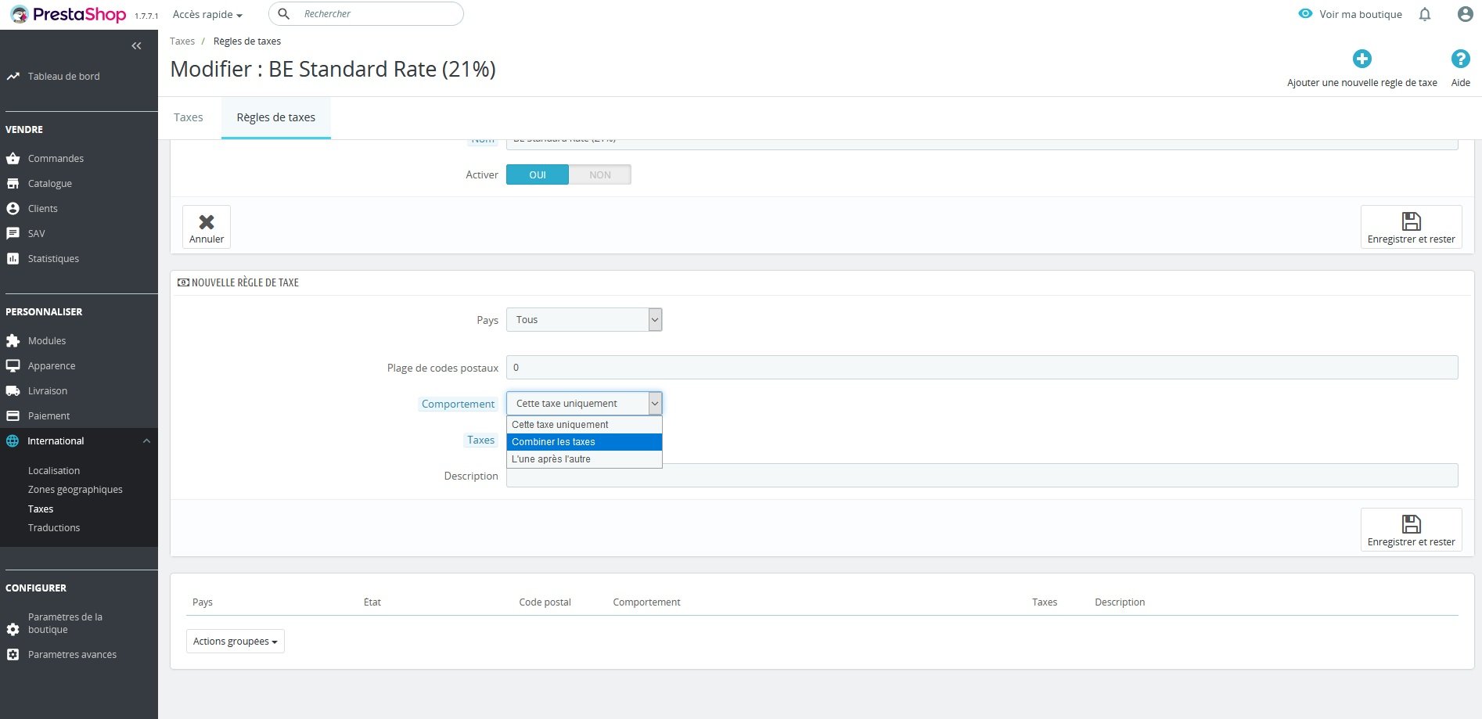
Task: Select option L'une après l'autre
Action: [584, 458]
